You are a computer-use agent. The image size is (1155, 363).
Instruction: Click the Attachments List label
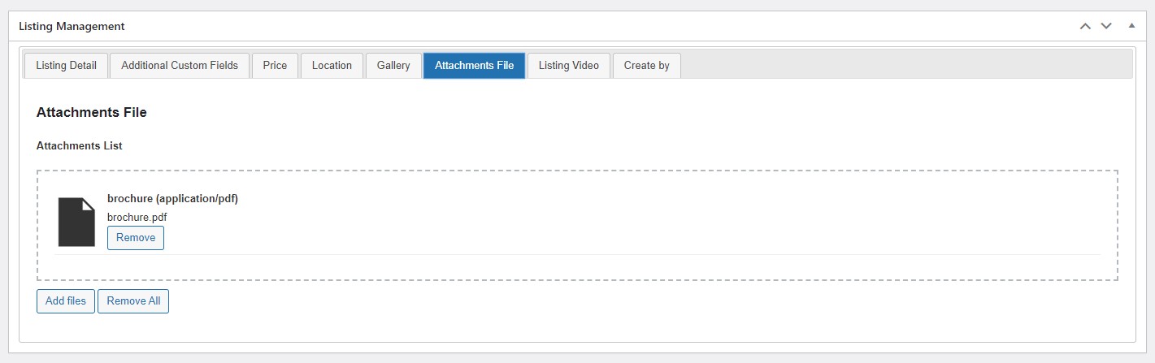tap(80, 145)
